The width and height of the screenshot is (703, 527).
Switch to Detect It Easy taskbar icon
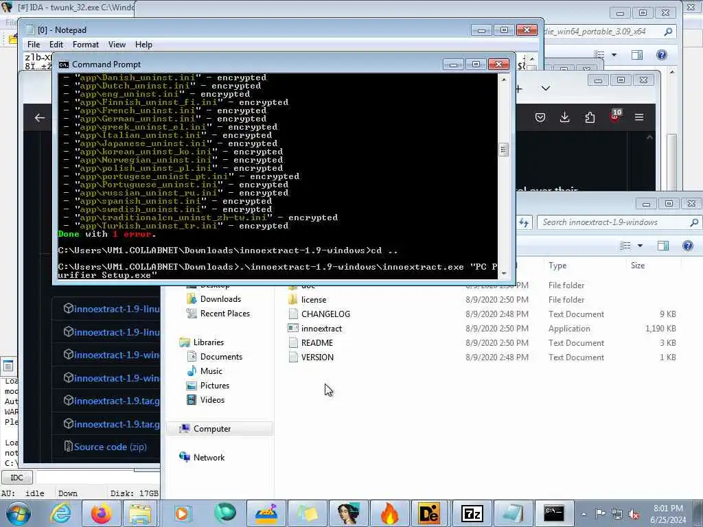tap(430, 514)
